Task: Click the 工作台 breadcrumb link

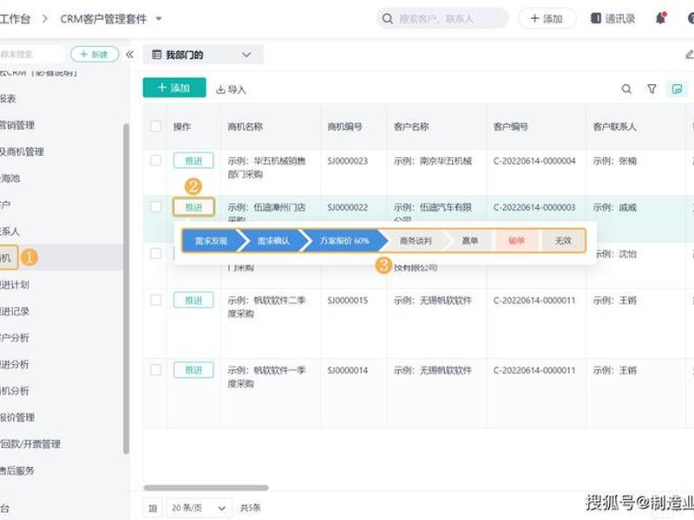Action: point(15,19)
